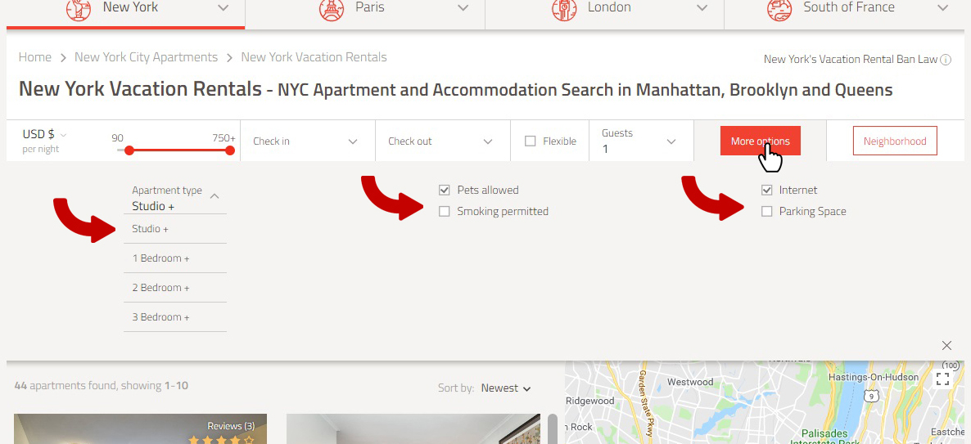Click the South of France icon
This screenshot has height=444, width=971.
click(x=779, y=9)
